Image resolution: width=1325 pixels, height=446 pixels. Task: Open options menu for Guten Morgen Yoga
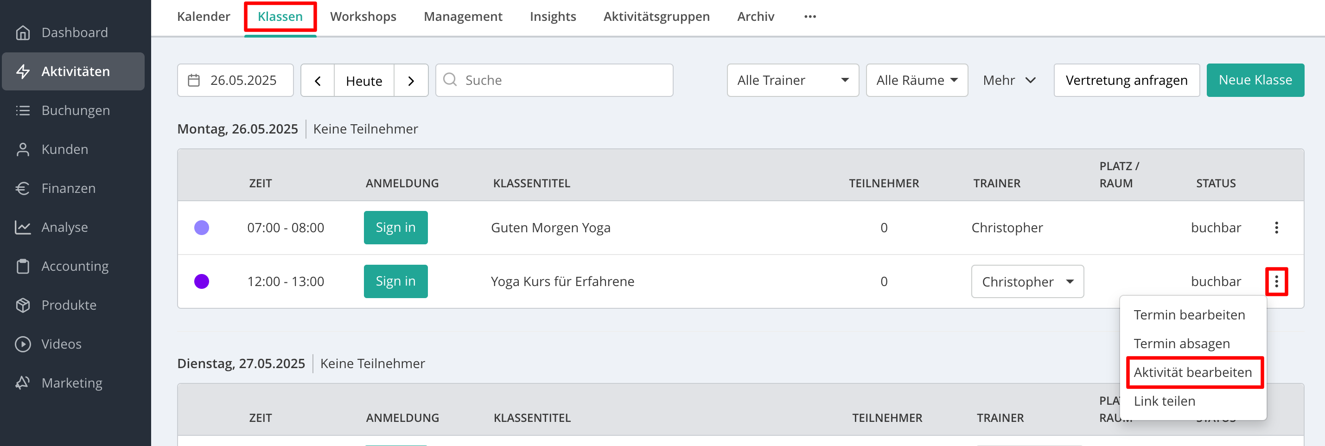pyautogui.click(x=1276, y=228)
